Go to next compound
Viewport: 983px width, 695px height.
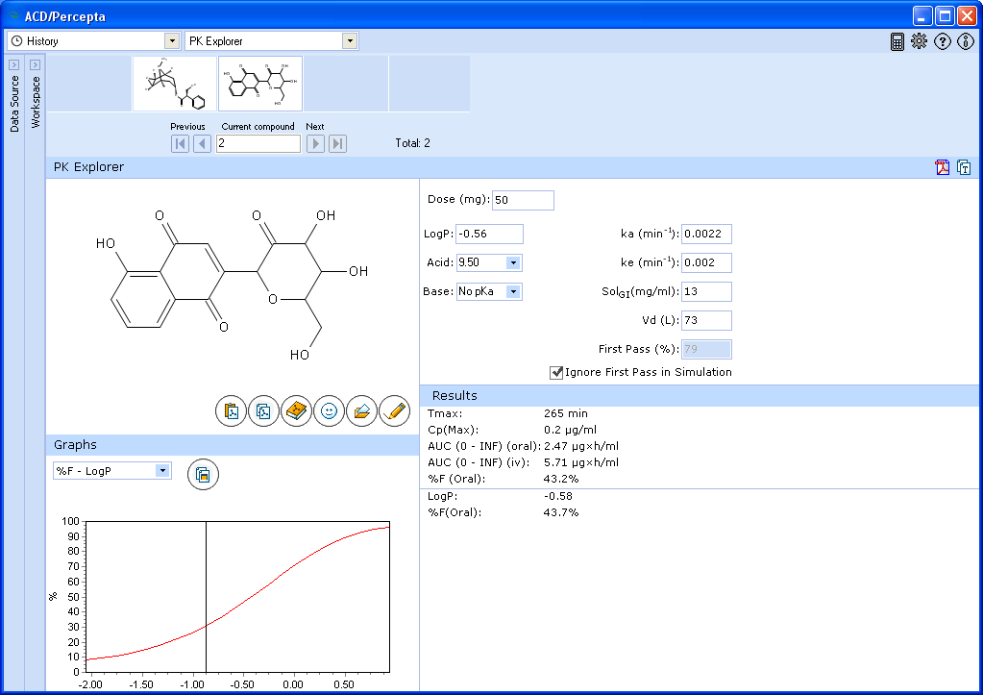(x=315, y=143)
